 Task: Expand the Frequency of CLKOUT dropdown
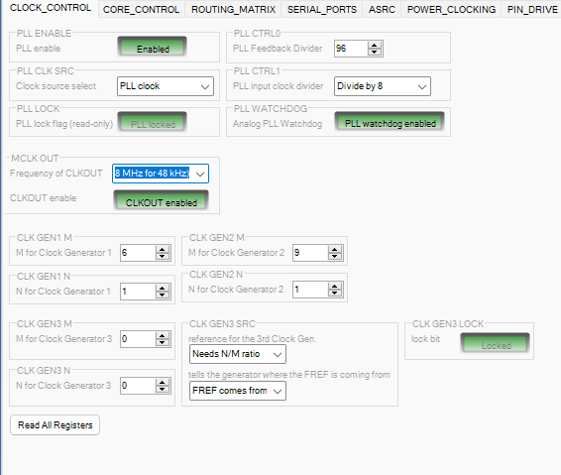tap(161, 174)
